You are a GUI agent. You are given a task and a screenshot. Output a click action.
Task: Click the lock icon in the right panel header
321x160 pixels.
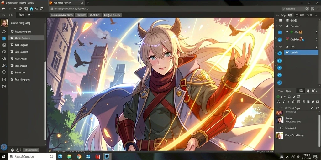point(307,15)
